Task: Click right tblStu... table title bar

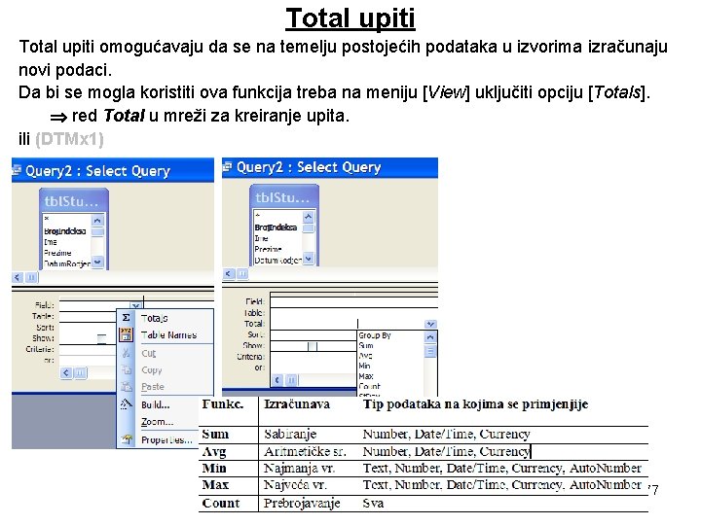Action: tap(284, 197)
